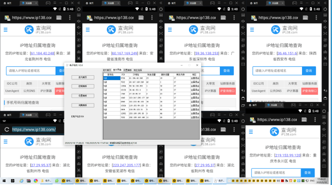Open settings gear on 219.153.99.120 emulator side toolbar
Viewport: 332px width, 185px height.
click(324, 111)
